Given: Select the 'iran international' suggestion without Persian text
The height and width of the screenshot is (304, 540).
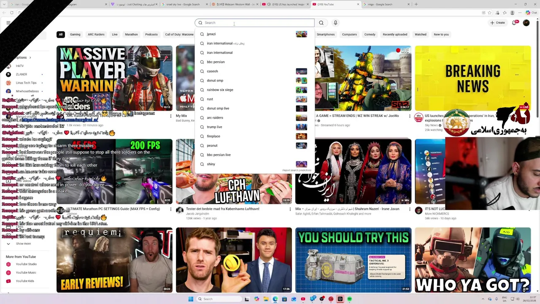Looking at the screenshot, I should point(254,53).
